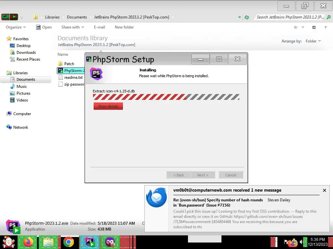Open Videos library in the navigation pane
Screen dimensions: 333x249
click(22, 100)
